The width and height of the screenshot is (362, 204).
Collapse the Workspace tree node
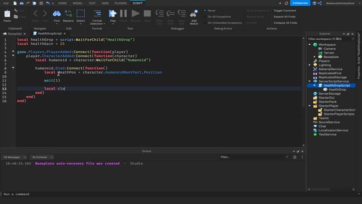[309, 45]
